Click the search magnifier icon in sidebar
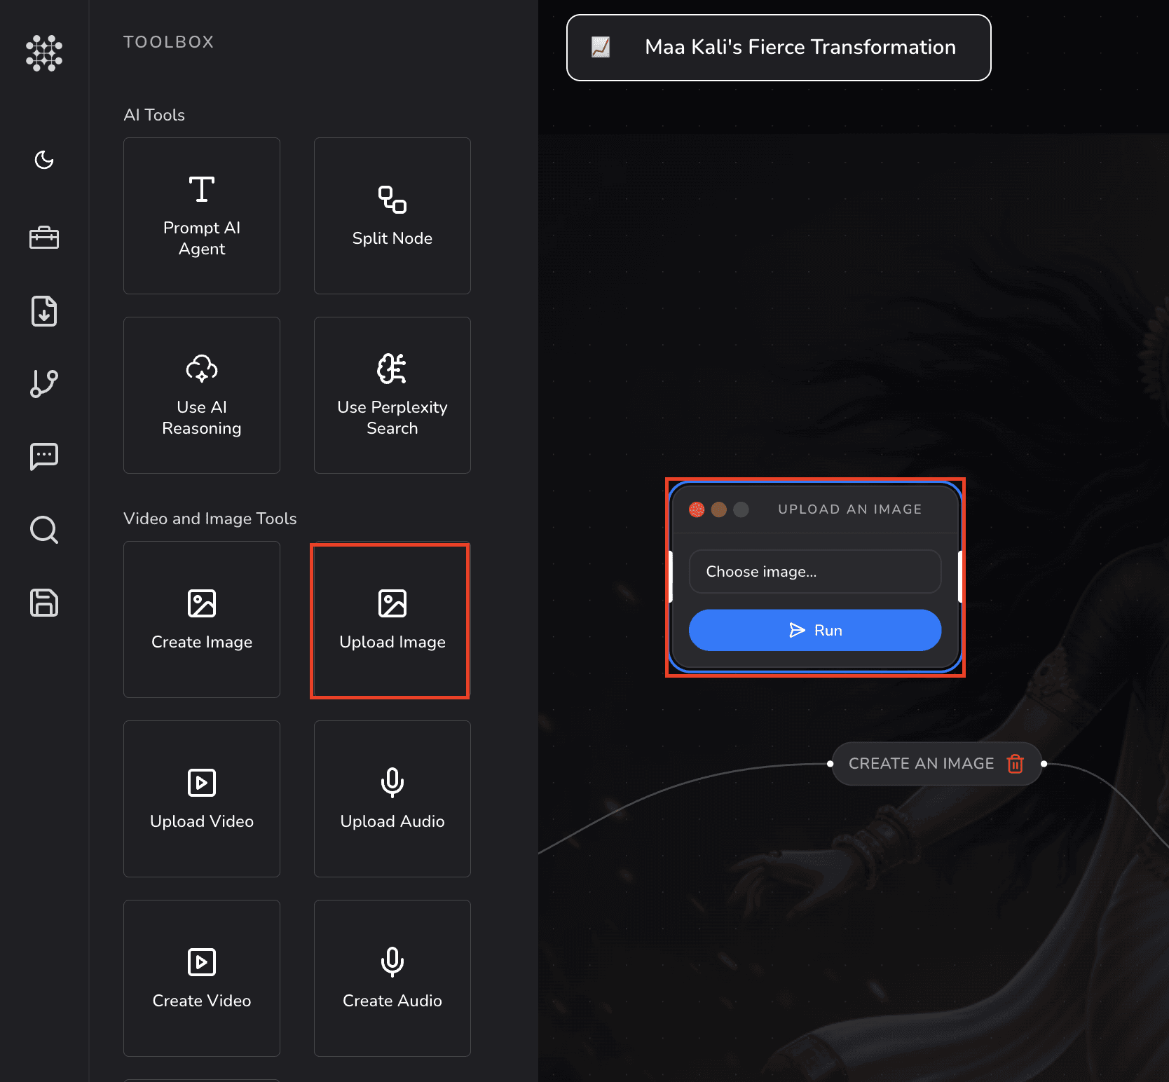The image size is (1169, 1082). [x=44, y=530]
